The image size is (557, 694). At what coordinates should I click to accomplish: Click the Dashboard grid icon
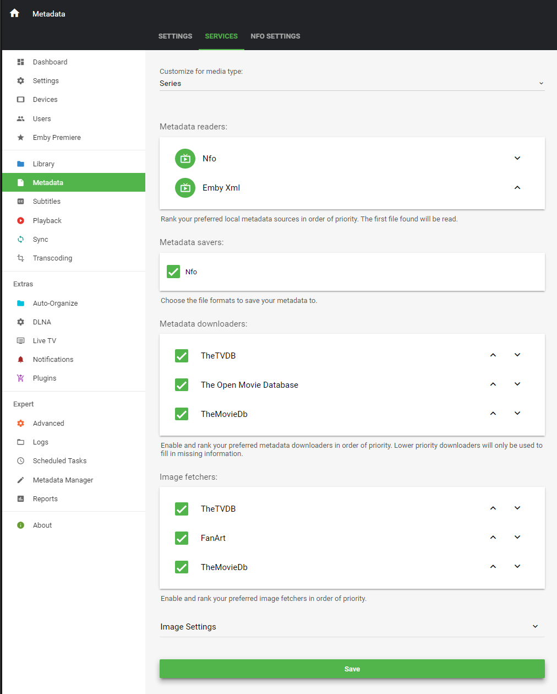(x=21, y=62)
